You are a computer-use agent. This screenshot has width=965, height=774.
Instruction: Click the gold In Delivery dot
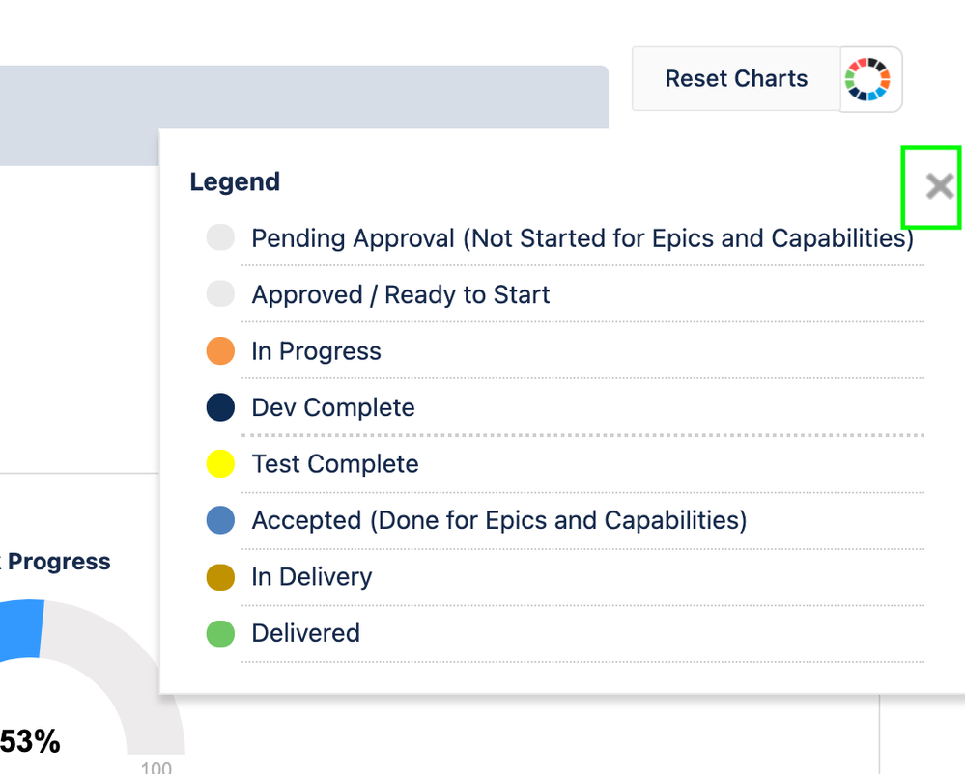pos(220,577)
